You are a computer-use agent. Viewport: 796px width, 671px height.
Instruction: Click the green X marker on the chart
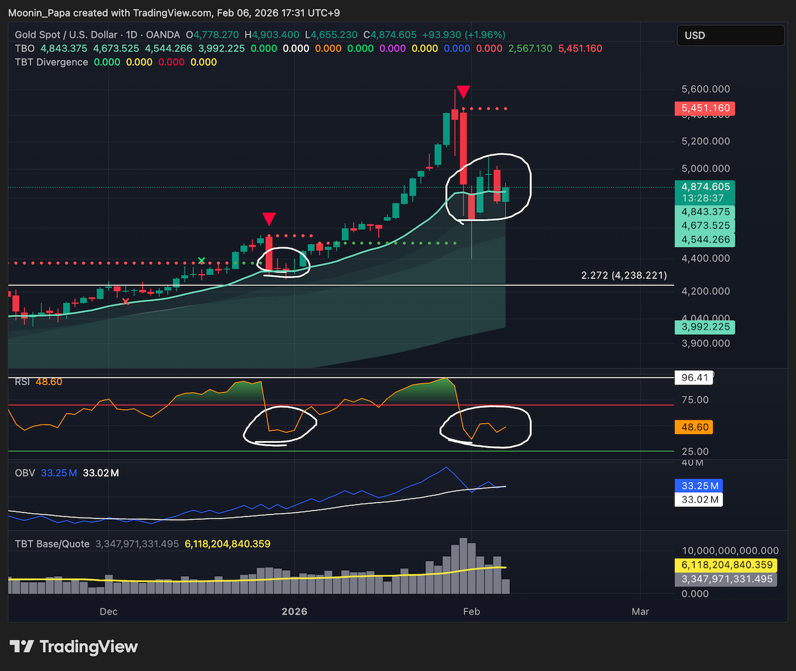point(202,261)
